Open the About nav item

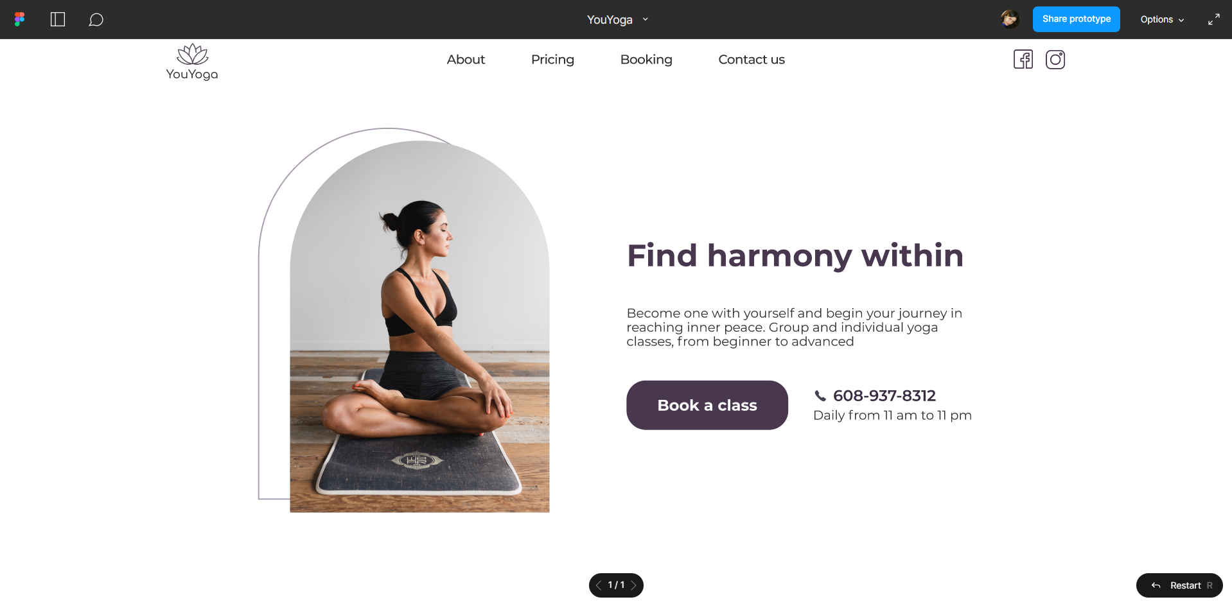click(466, 60)
